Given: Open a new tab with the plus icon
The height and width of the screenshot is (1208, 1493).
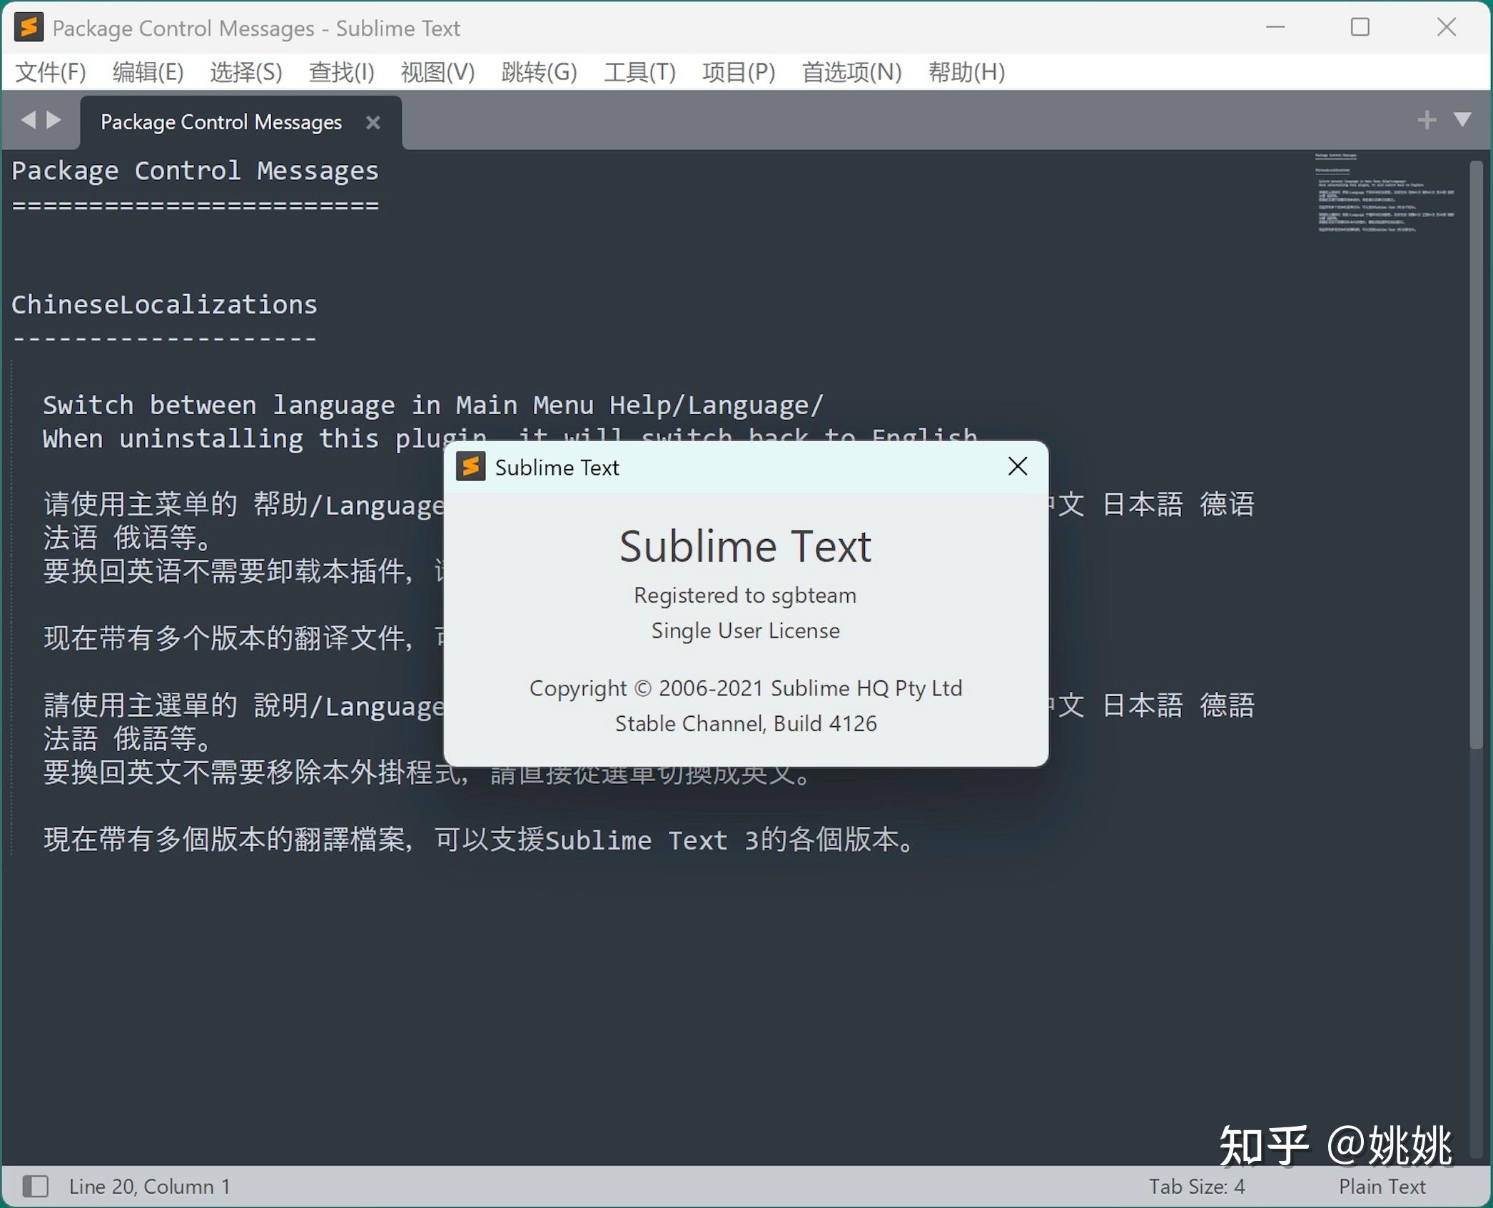Looking at the screenshot, I should [x=1426, y=119].
